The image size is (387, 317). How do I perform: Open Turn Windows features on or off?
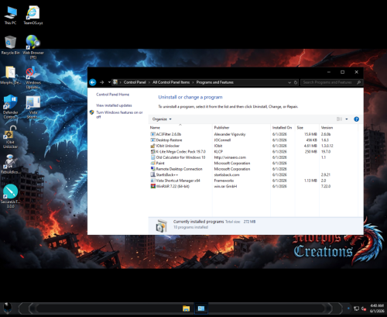[x=119, y=115]
